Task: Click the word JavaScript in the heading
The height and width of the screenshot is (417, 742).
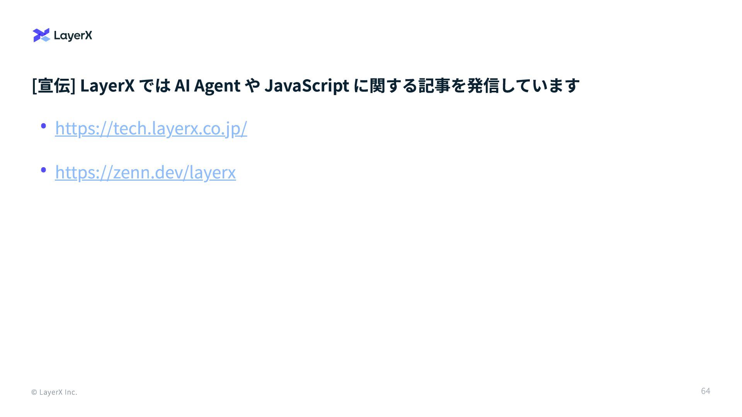Action: point(307,86)
